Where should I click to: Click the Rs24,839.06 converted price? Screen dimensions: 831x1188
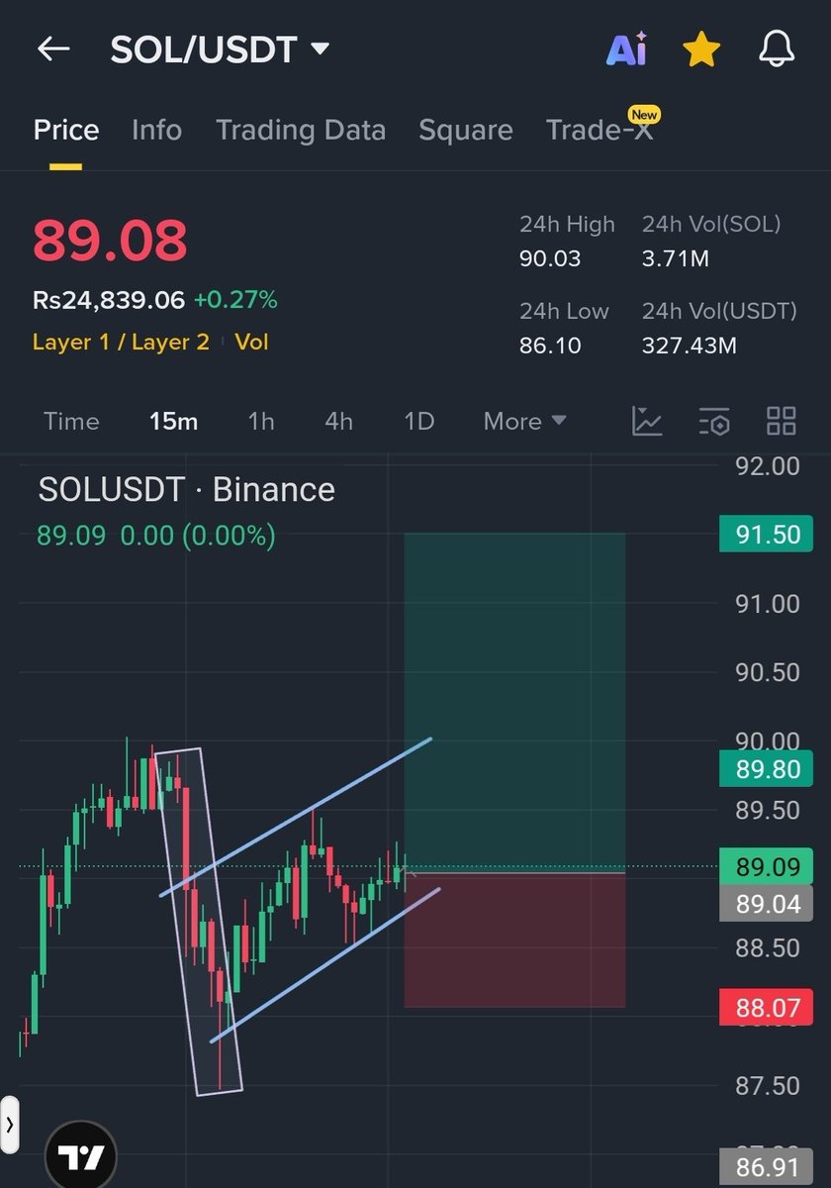pos(109,300)
